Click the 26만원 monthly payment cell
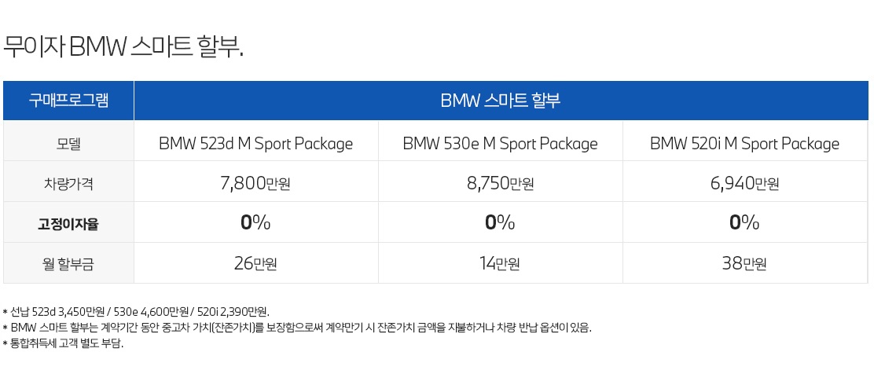 (256, 263)
